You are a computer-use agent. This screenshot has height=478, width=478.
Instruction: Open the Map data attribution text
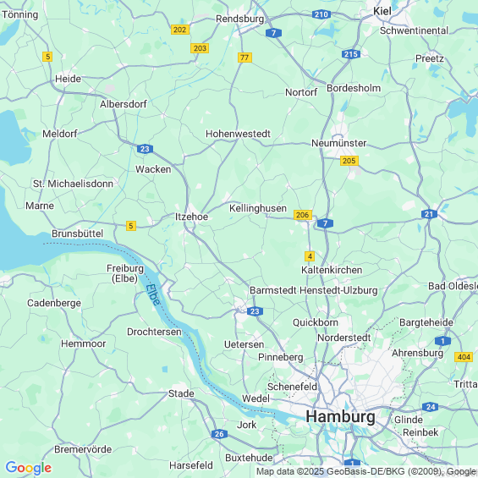[366, 471]
